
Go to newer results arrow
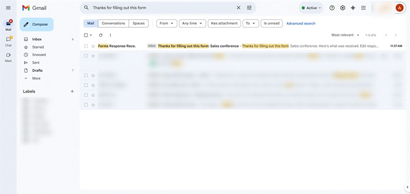[x=386, y=35]
